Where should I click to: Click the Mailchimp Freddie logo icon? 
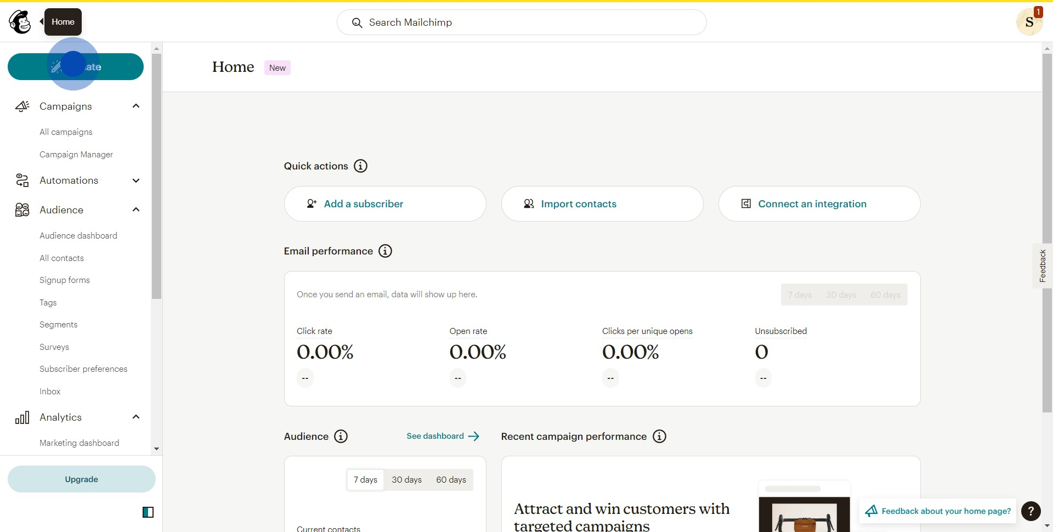(20, 22)
